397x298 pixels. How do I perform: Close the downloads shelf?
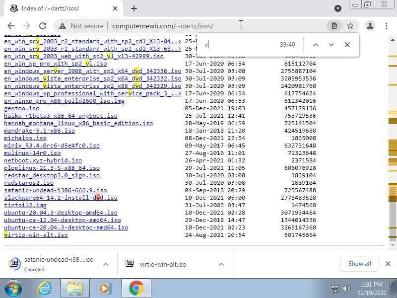pyautogui.click(x=388, y=264)
